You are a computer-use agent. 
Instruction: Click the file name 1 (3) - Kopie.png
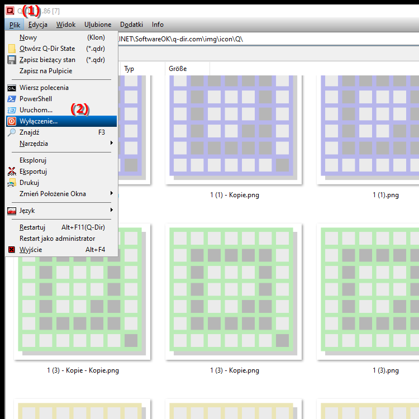pos(234,370)
